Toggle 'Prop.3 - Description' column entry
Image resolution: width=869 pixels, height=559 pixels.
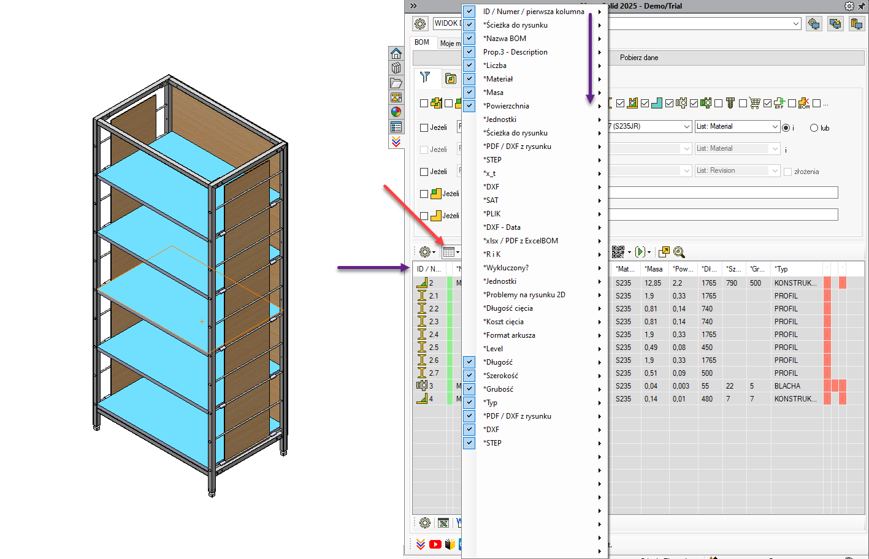click(x=535, y=52)
